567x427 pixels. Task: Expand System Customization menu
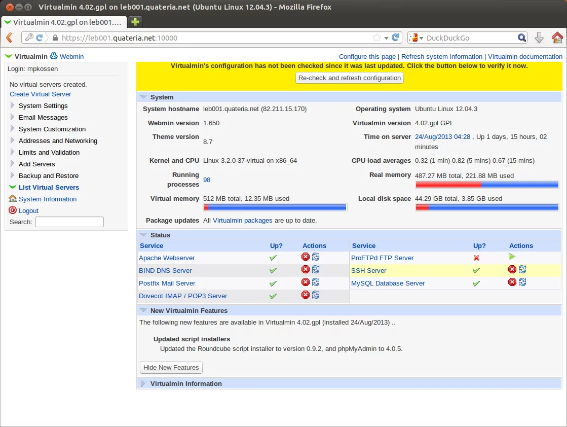(x=12, y=128)
